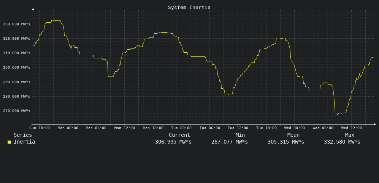379x183 pixels.
Task: Click the 300.000 MW*s y-axis label
Action: pyautogui.click(x=17, y=67)
